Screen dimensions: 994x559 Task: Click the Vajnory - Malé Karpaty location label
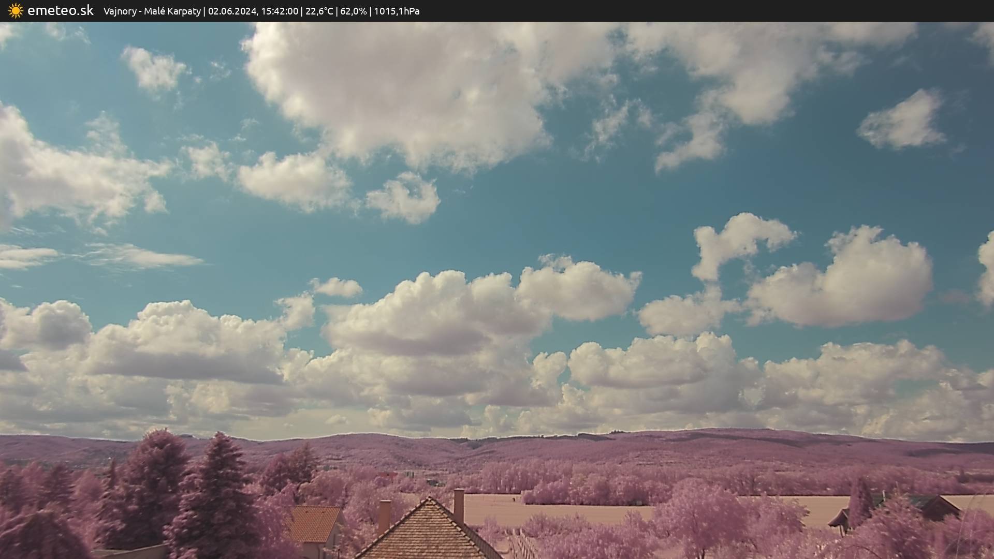tap(152, 11)
